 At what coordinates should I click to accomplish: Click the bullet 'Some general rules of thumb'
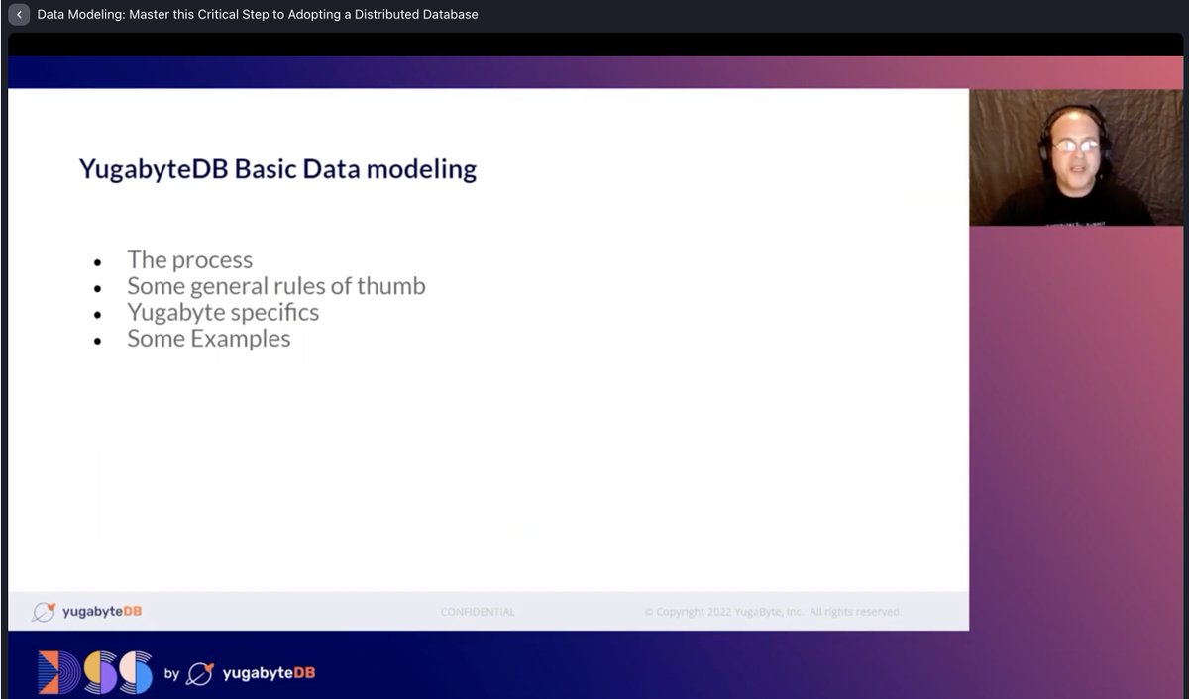click(x=276, y=286)
